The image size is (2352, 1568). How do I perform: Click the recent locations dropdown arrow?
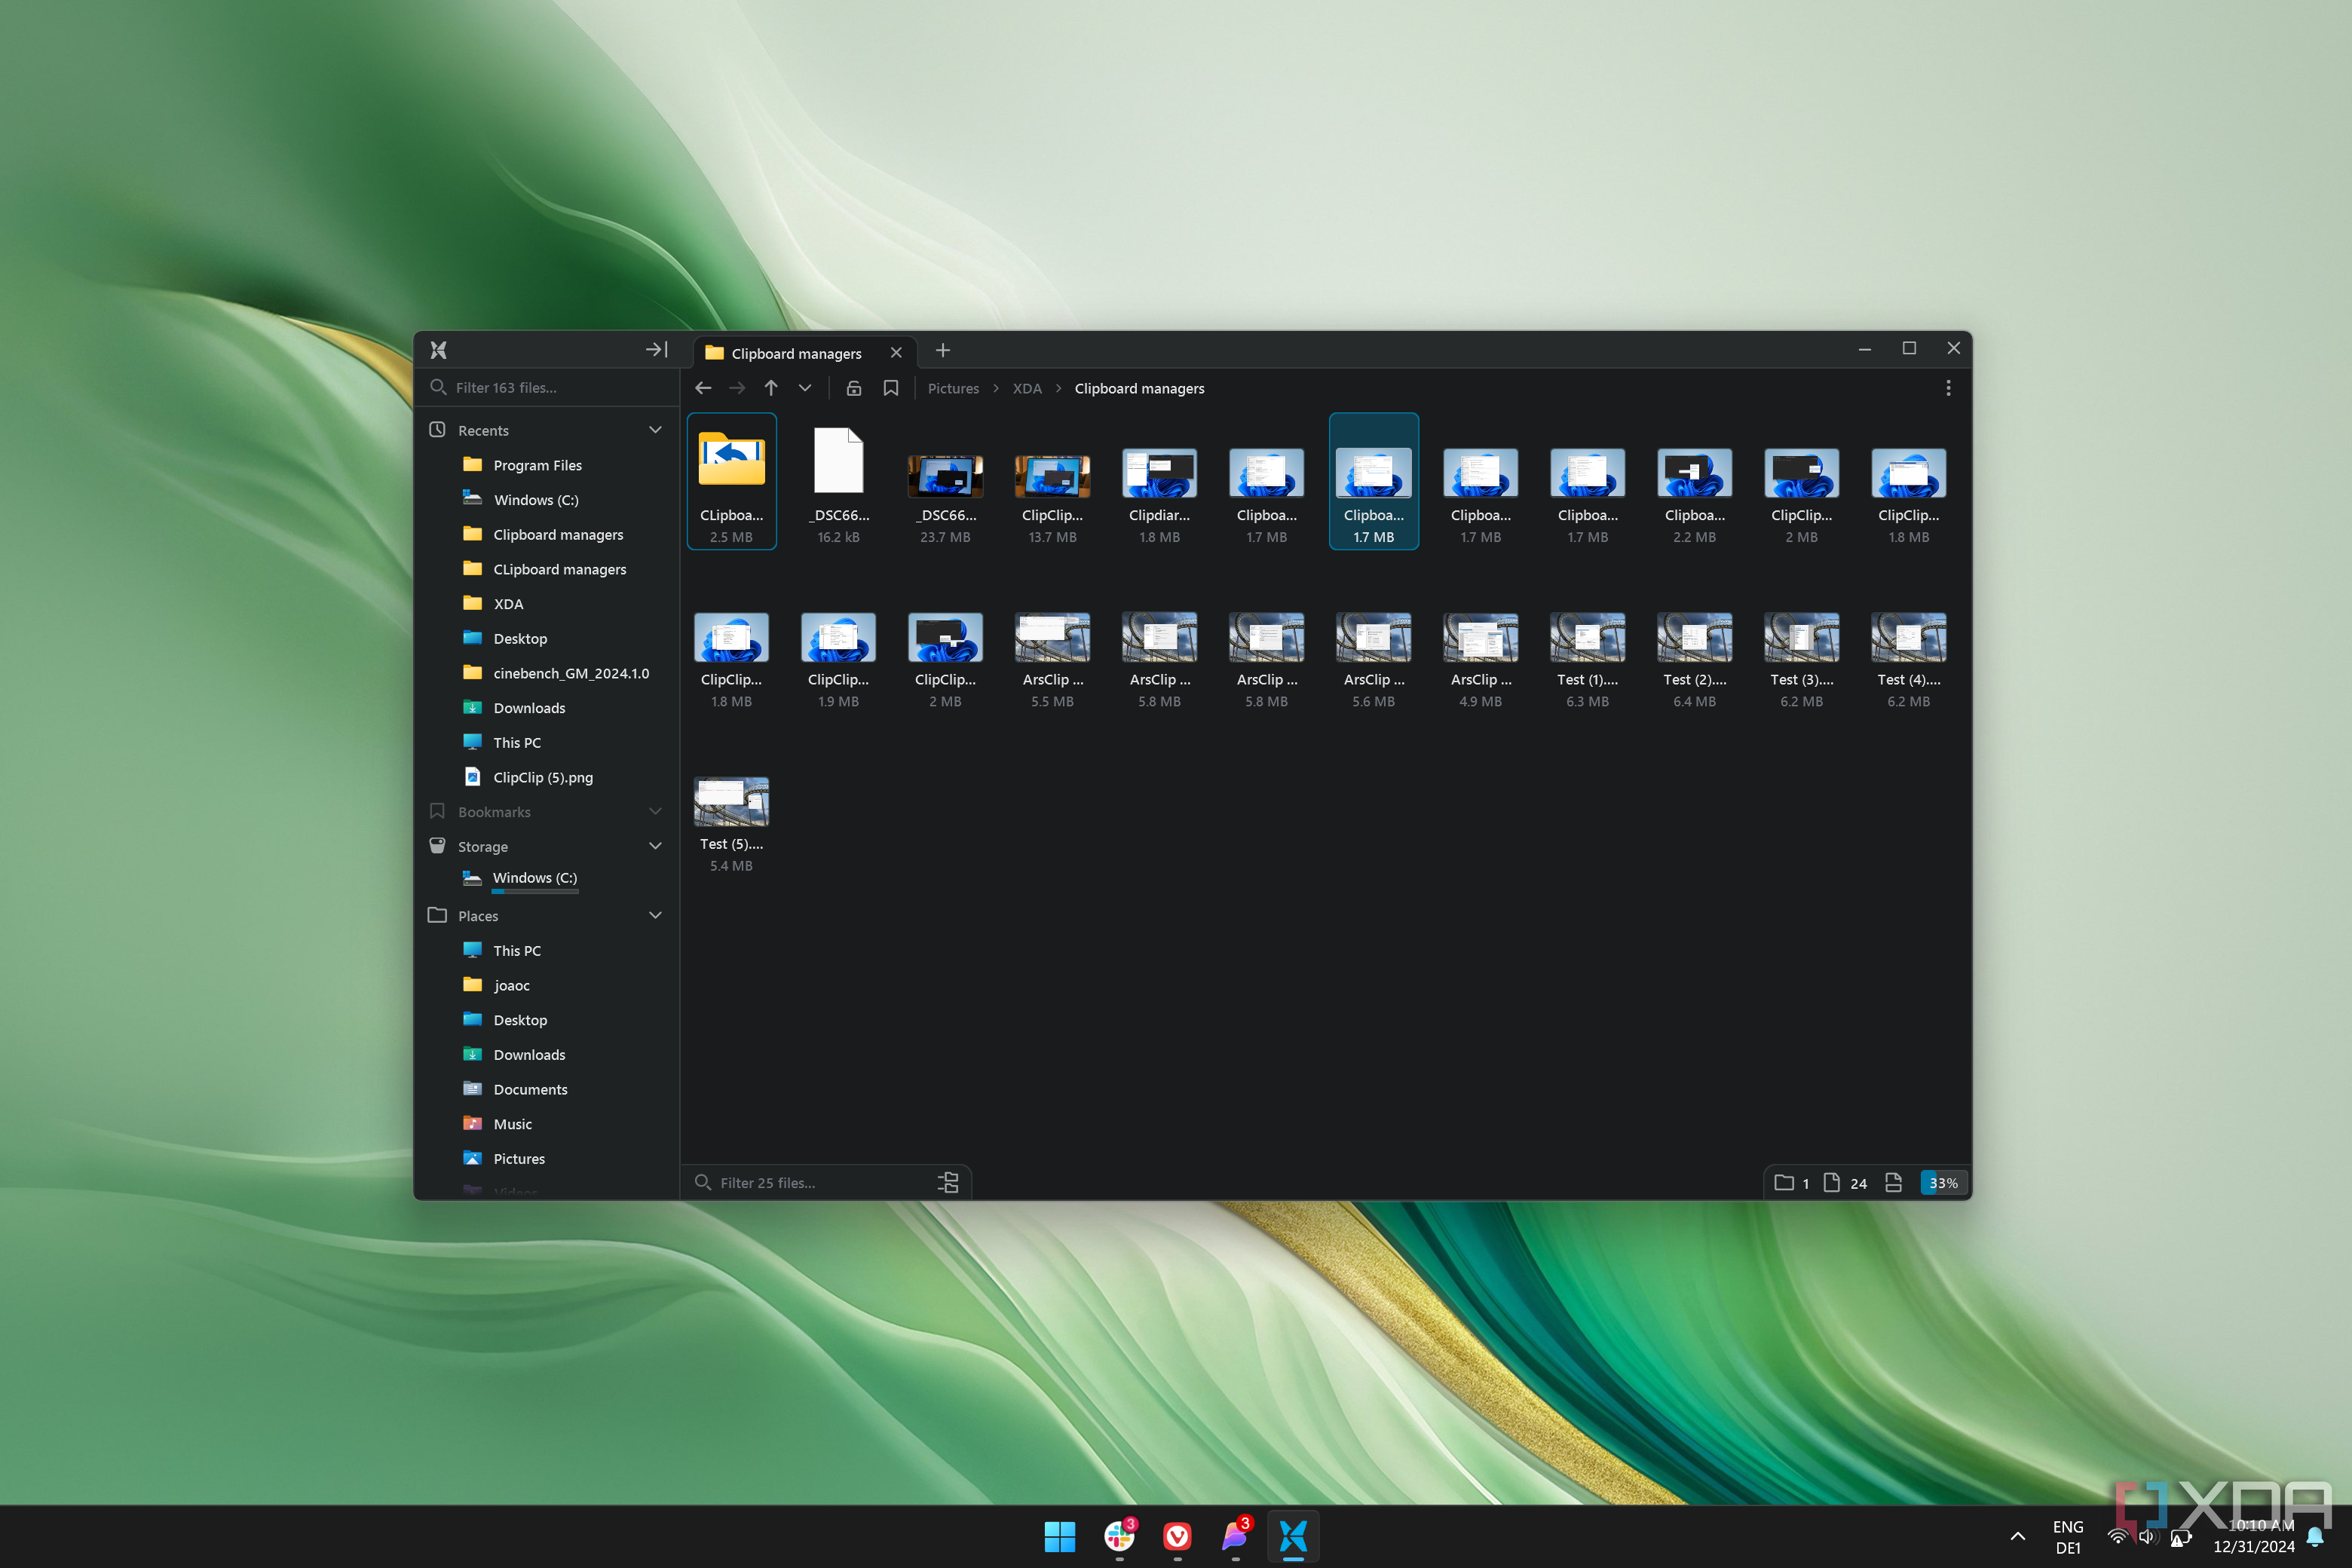(x=805, y=388)
